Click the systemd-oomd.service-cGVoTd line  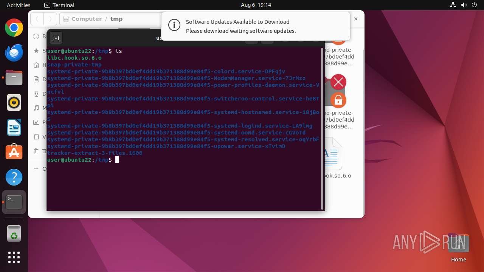coord(177,133)
